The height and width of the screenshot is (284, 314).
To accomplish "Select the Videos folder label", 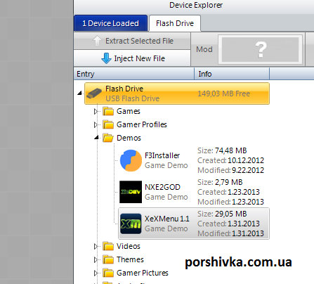I will (x=129, y=246).
